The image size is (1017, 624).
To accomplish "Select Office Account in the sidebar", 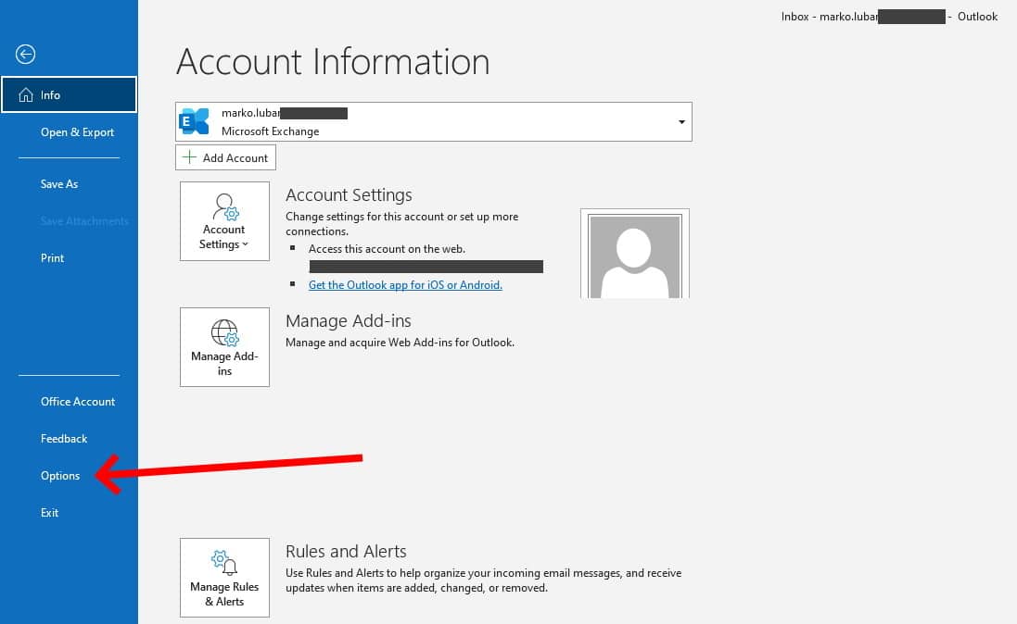I will tap(77, 401).
